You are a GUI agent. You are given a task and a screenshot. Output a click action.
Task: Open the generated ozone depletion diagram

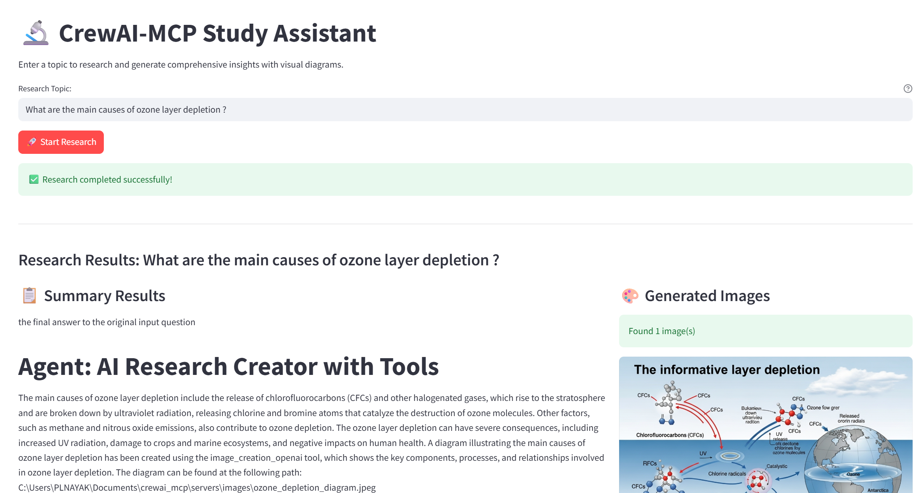(x=766, y=425)
